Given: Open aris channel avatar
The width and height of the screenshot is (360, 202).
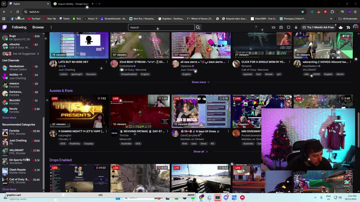Looking at the screenshot, I should 53,64.
